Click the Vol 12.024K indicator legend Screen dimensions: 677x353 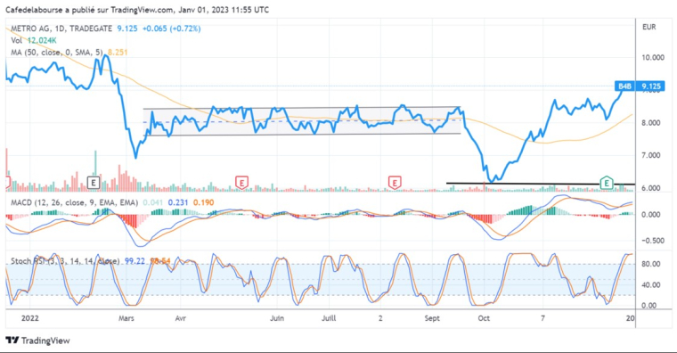click(34, 41)
